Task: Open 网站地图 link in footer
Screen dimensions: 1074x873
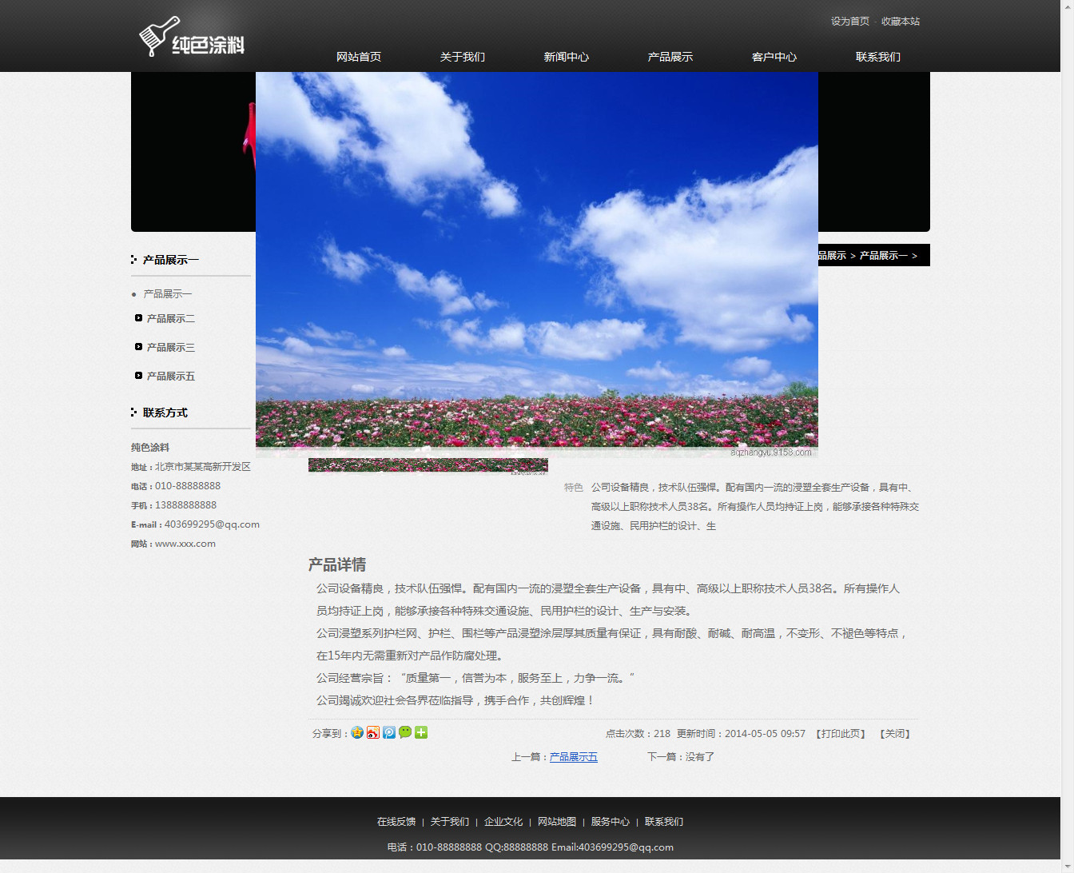Action: [x=557, y=822]
